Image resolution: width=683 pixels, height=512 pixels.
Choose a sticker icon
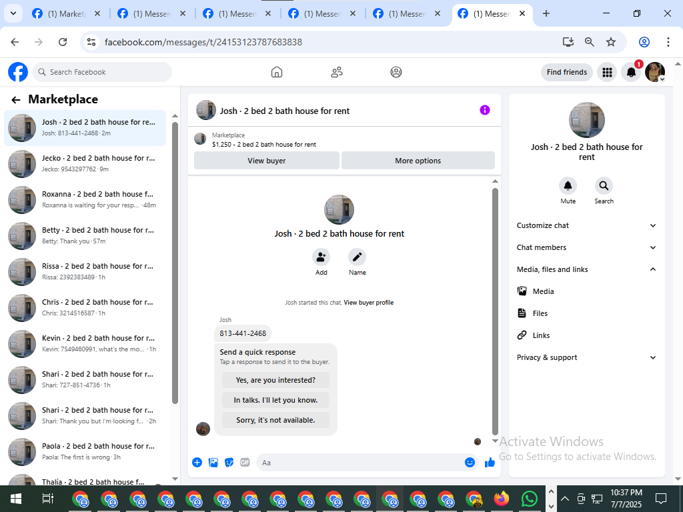(x=229, y=463)
